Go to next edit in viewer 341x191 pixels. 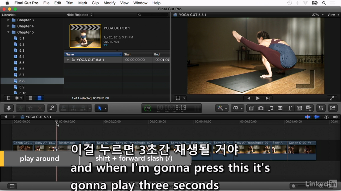tap(267, 98)
